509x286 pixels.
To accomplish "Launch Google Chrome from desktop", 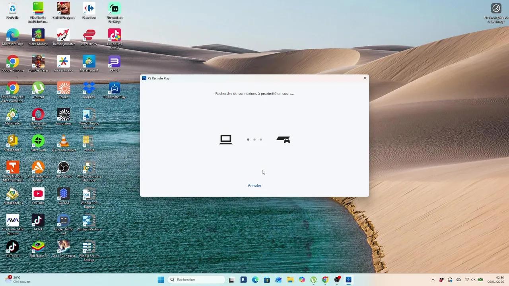I will point(13,62).
